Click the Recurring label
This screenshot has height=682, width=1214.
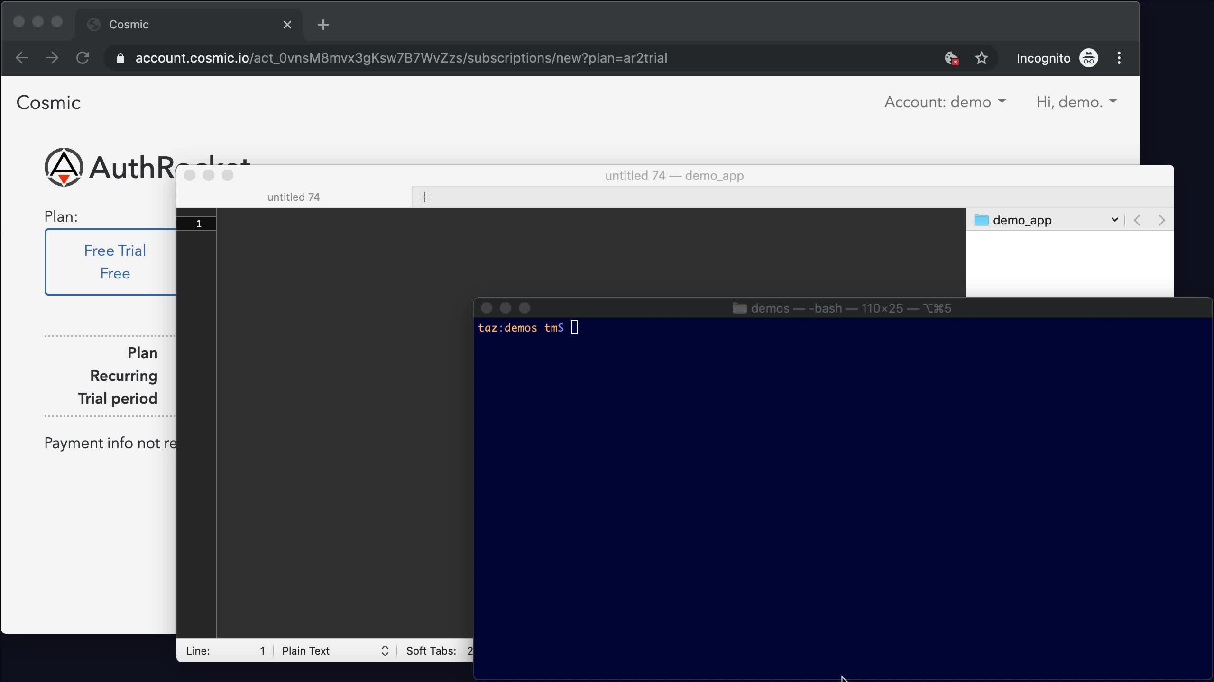point(124,376)
